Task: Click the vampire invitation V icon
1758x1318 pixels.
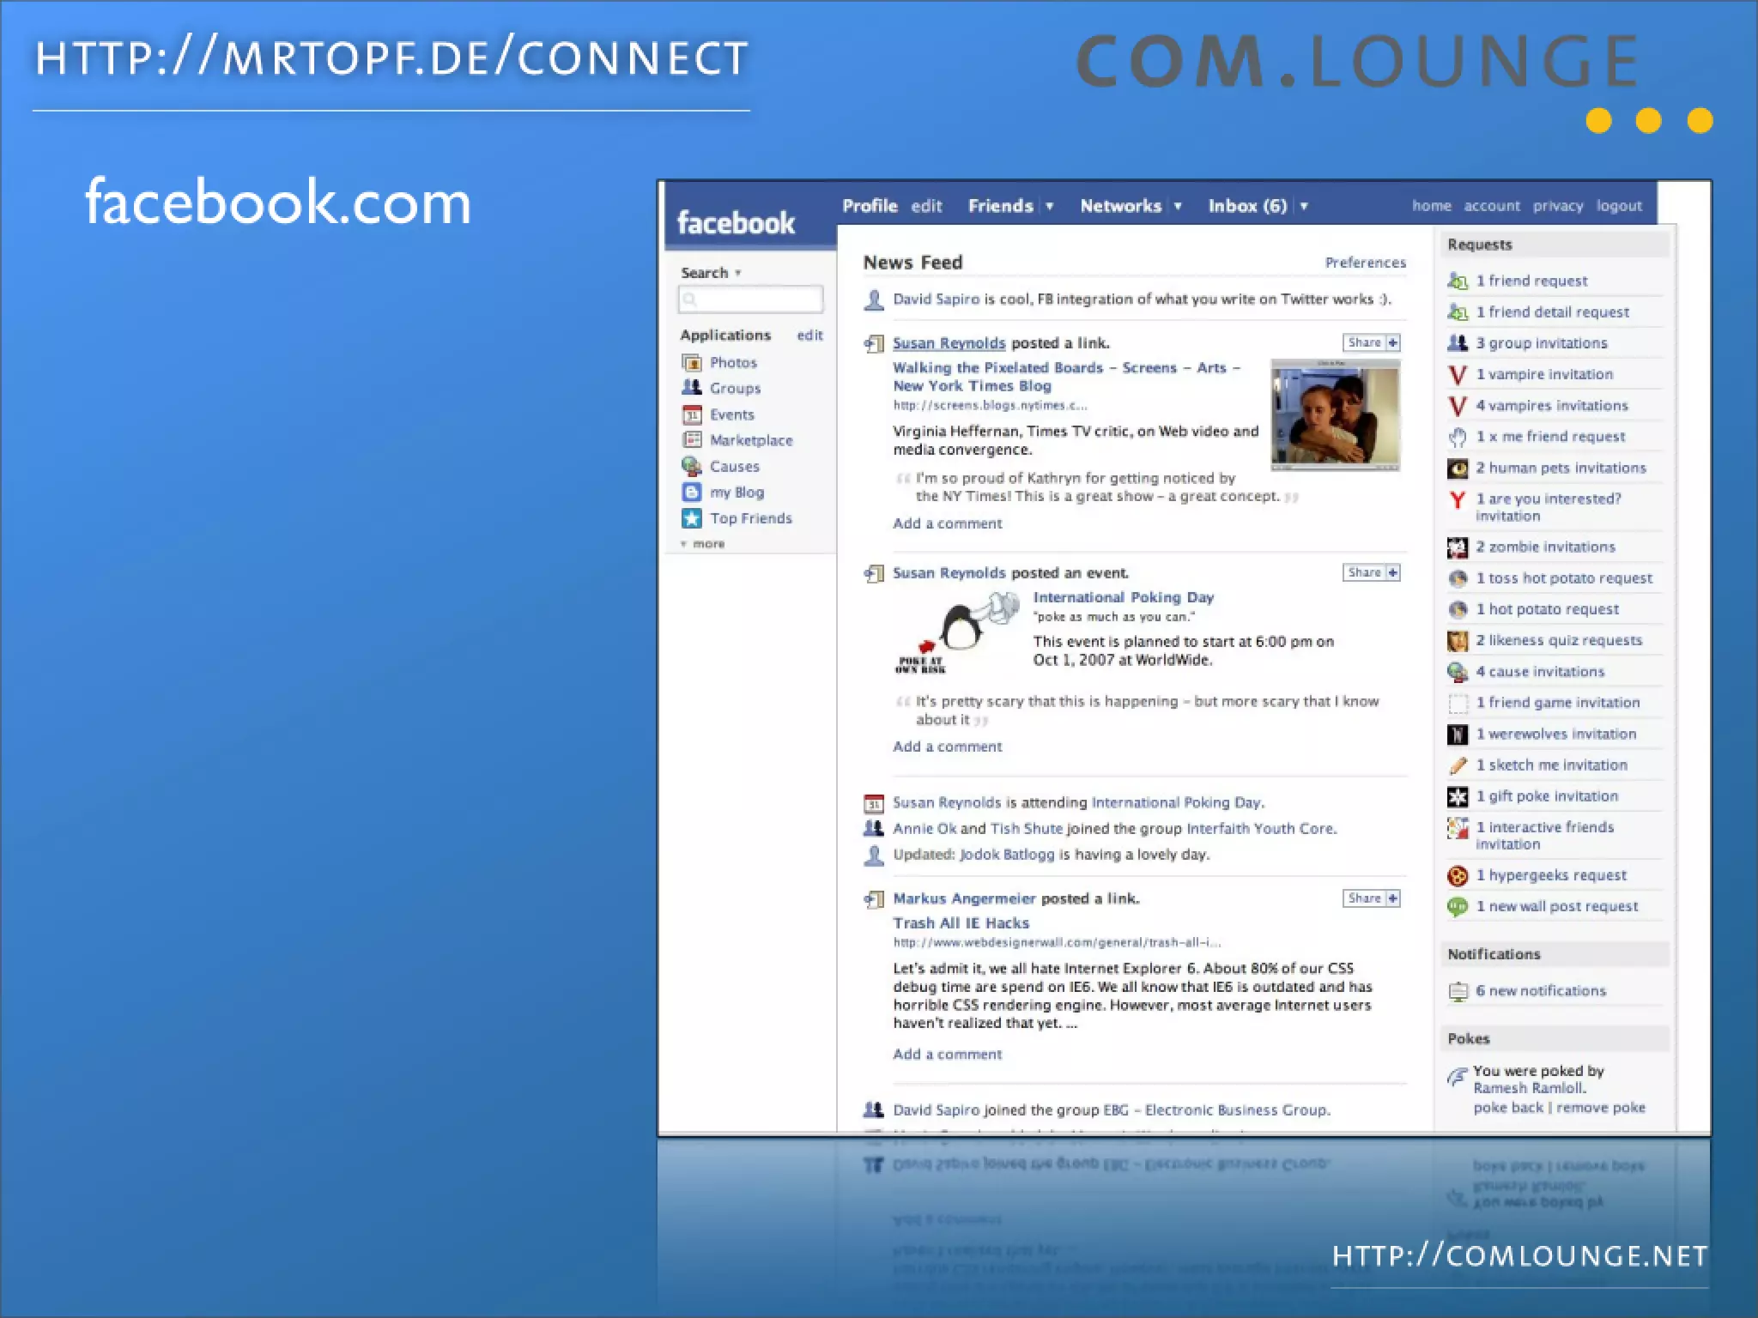Action: (1458, 375)
